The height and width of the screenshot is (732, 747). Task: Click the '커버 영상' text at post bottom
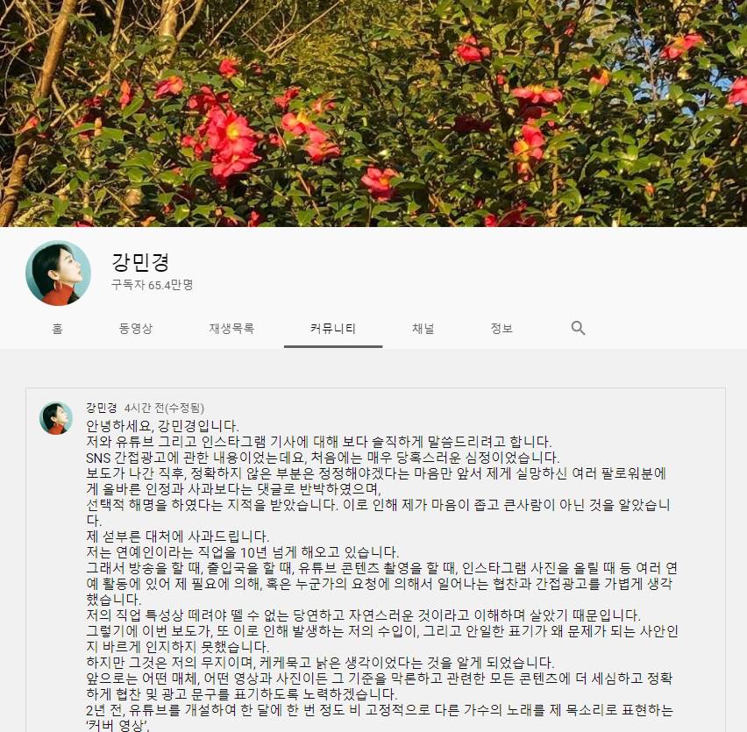point(118,725)
